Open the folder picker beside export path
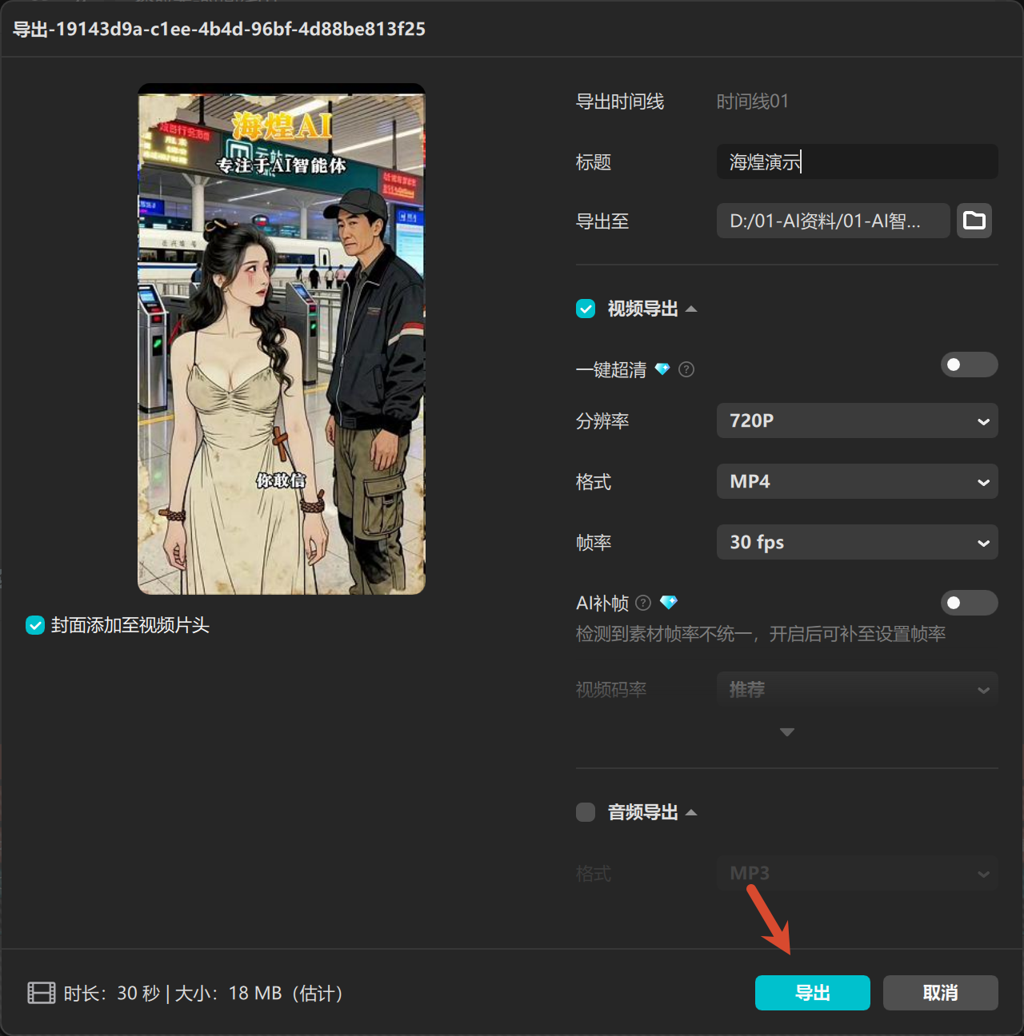1024x1036 pixels. click(x=974, y=221)
